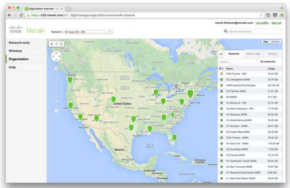The height and width of the screenshot is (188, 290).
Task: Open the CA PaloAlto MX60 network
Action: pos(250,91)
